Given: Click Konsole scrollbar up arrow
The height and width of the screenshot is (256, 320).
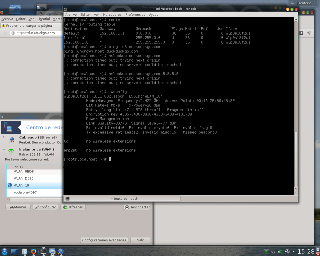Looking at the screenshot, I should pyautogui.click(x=296, y=19).
